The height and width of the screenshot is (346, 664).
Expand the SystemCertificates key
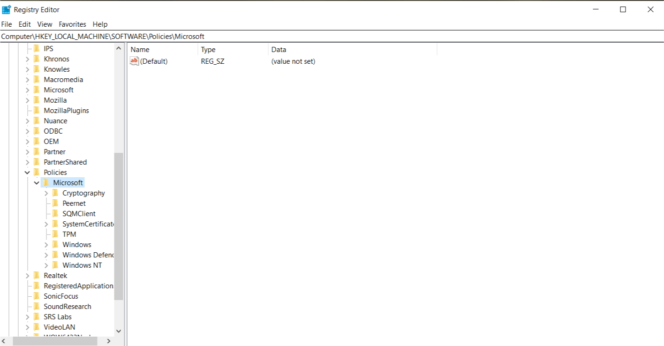tap(46, 224)
